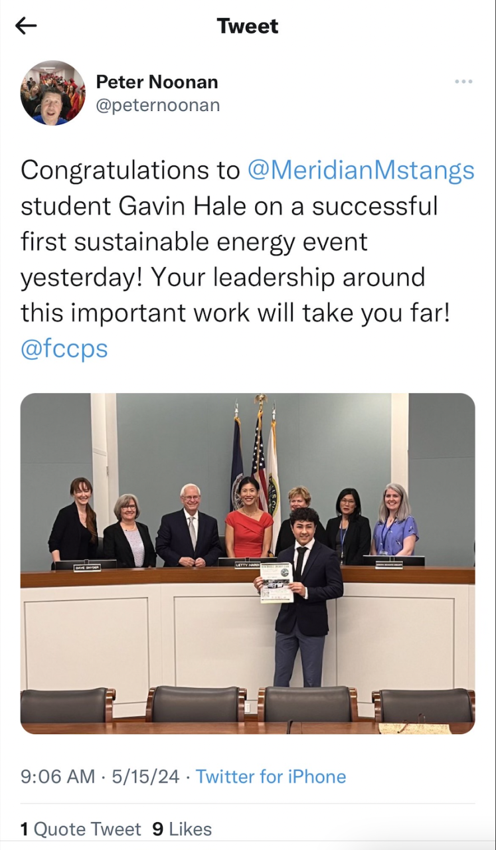This screenshot has width=496, height=850.
Task: Click the 5/15/24 tweet date
Action: [x=146, y=776]
